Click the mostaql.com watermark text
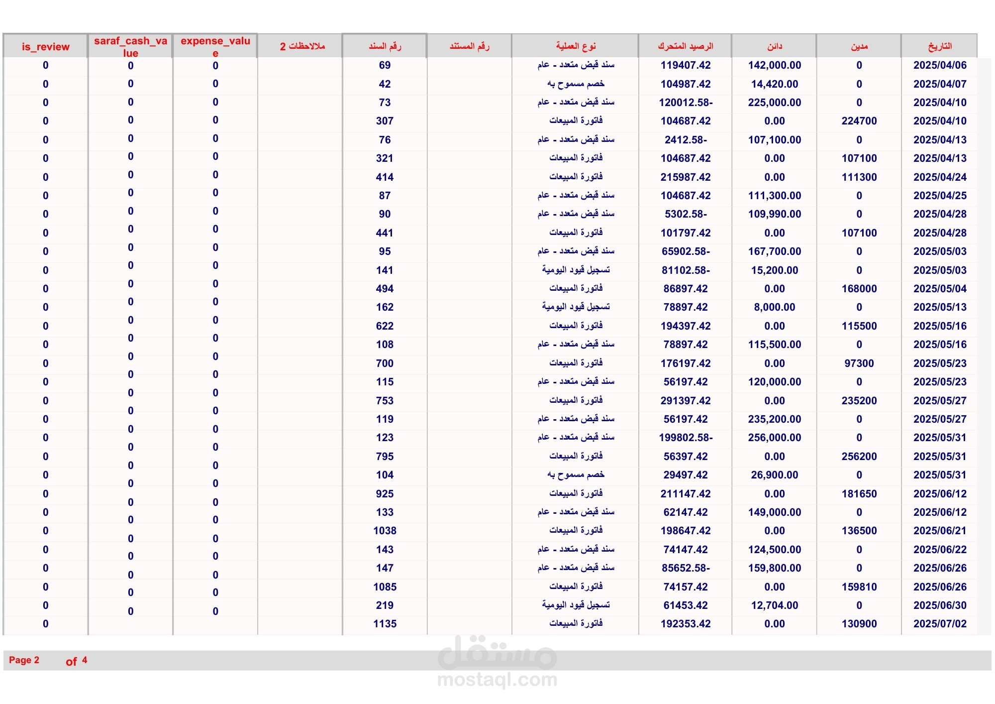Image resolution: width=995 pixels, height=704 pixels. click(497, 680)
